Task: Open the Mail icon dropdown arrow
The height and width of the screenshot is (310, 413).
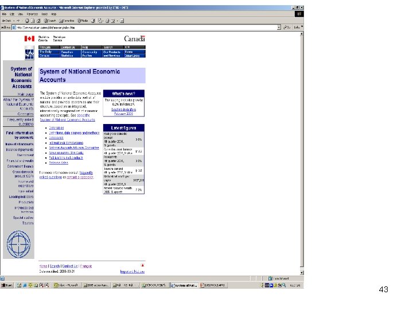Action: [x=103, y=21]
